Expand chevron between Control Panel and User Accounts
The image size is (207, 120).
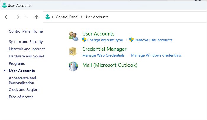pyautogui.click(x=81, y=17)
